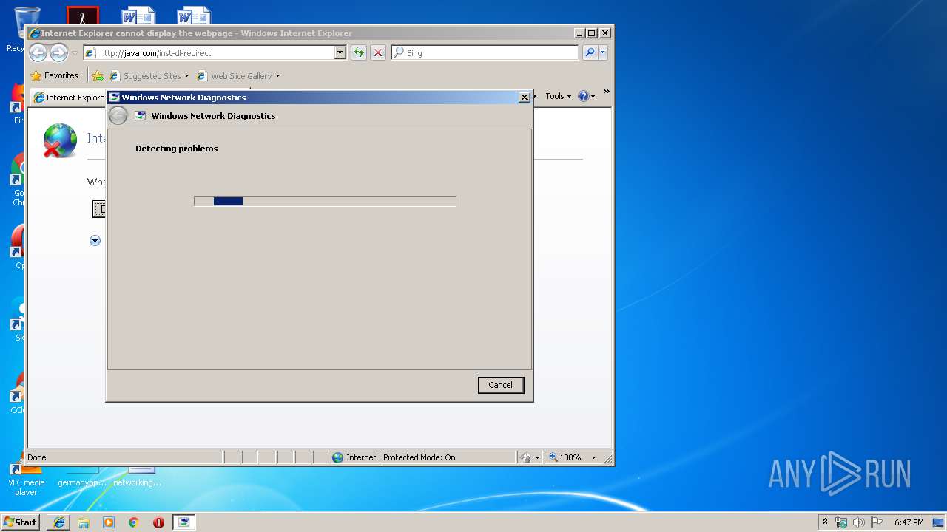Open Suggested Sites in the favorites bar
Screen dimensions: 947x532
click(x=146, y=76)
